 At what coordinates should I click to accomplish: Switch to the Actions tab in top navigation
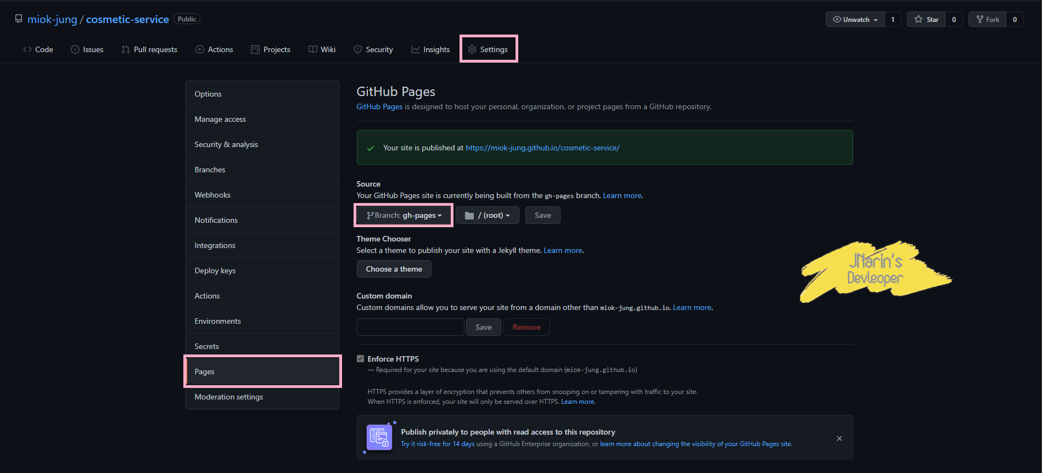pos(214,49)
